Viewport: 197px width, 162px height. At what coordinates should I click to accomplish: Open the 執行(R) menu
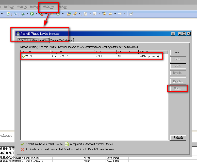[35, 7]
